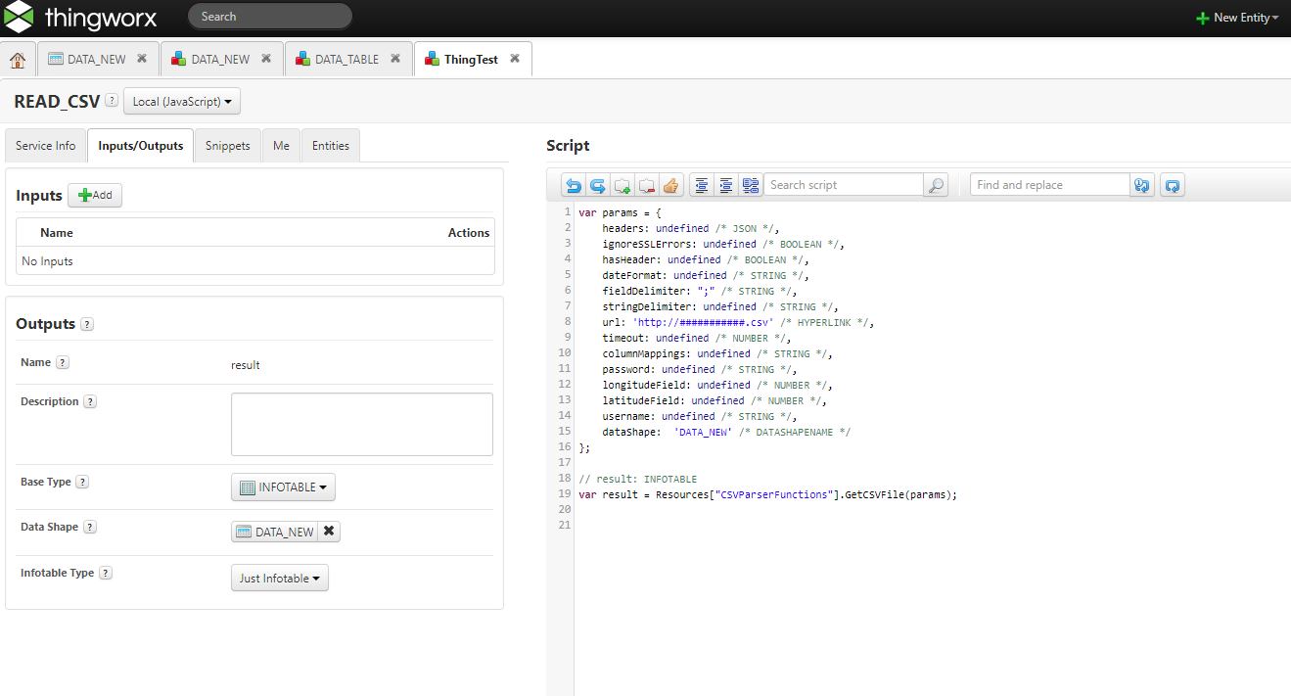1291x696 pixels.
Task: Click the thumbs-up lint check icon
Action: click(x=670, y=185)
